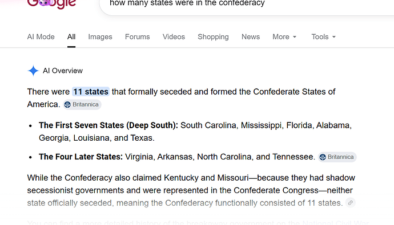Click the Google logo to go home
394x225 pixels.
[x=51, y=4]
